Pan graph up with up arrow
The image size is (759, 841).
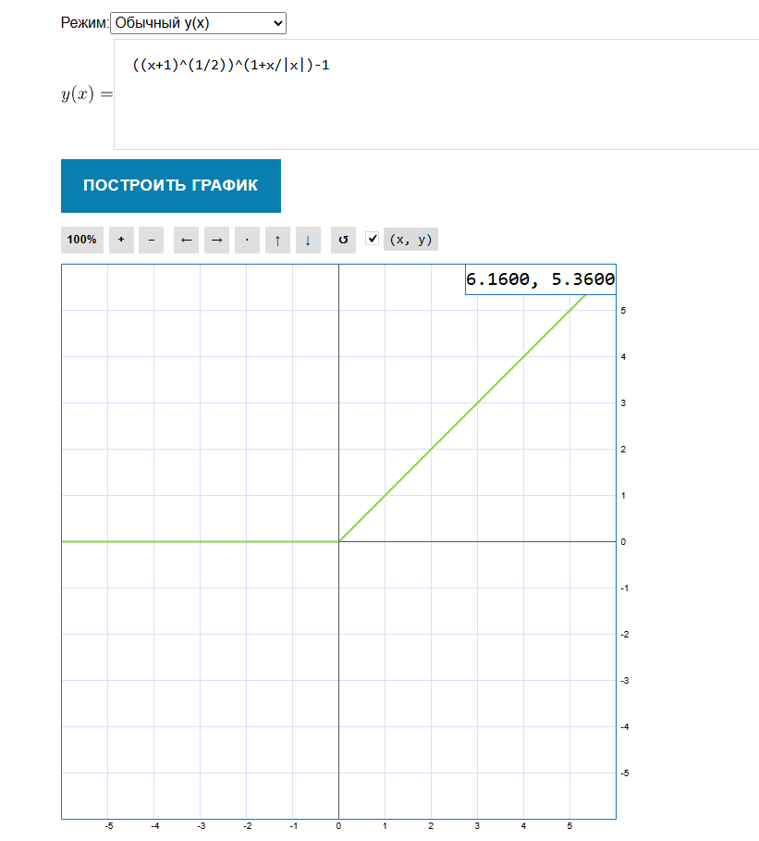pyautogui.click(x=277, y=240)
